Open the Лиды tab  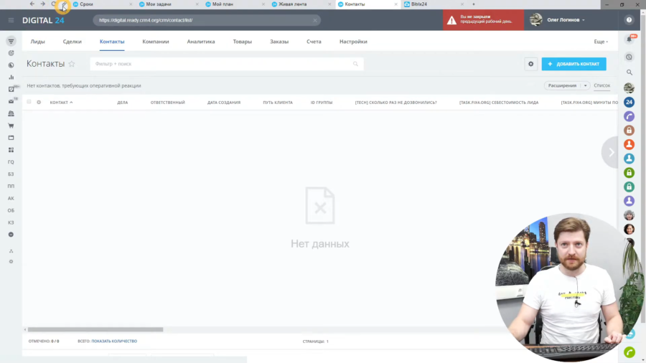pyautogui.click(x=37, y=42)
